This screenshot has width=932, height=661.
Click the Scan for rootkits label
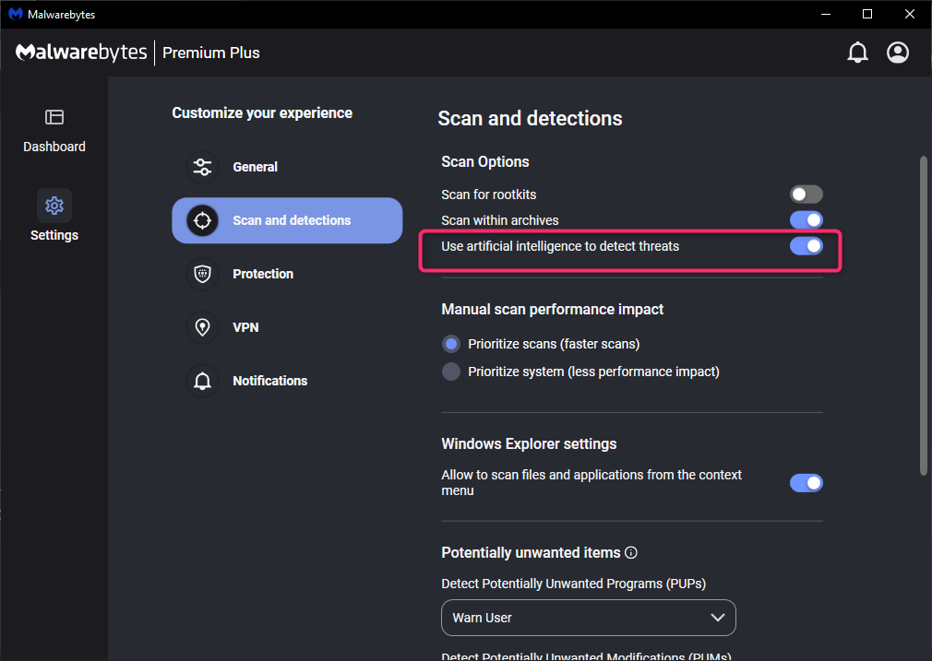tap(488, 195)
